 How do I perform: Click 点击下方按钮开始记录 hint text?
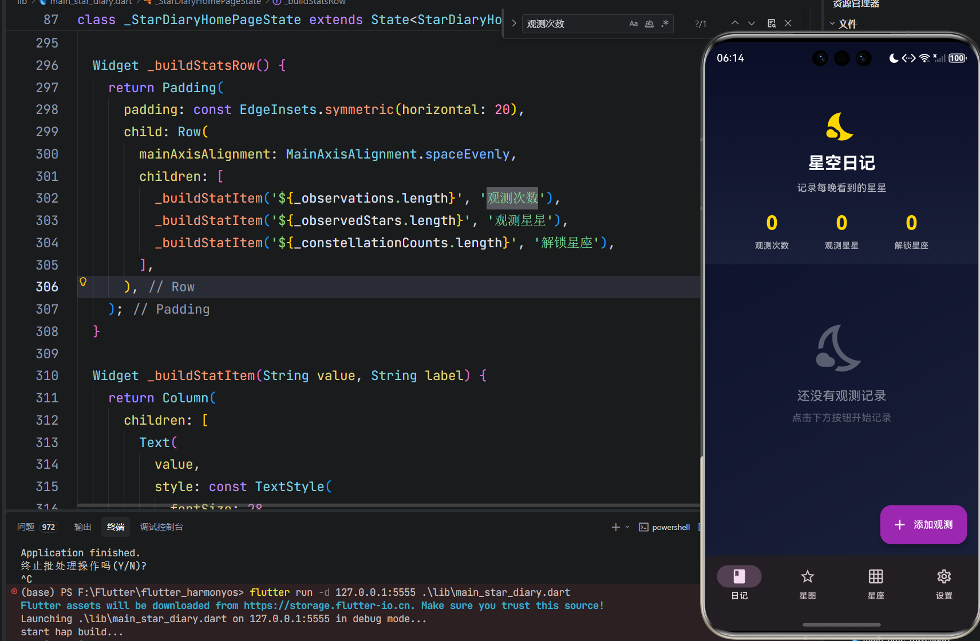click(x=841, y=418)
